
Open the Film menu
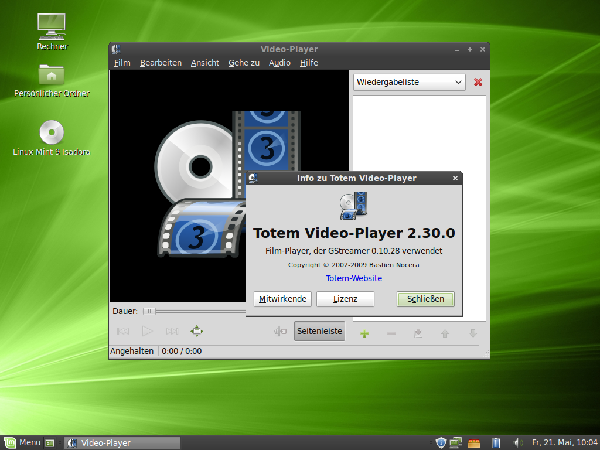coord(122,63)
